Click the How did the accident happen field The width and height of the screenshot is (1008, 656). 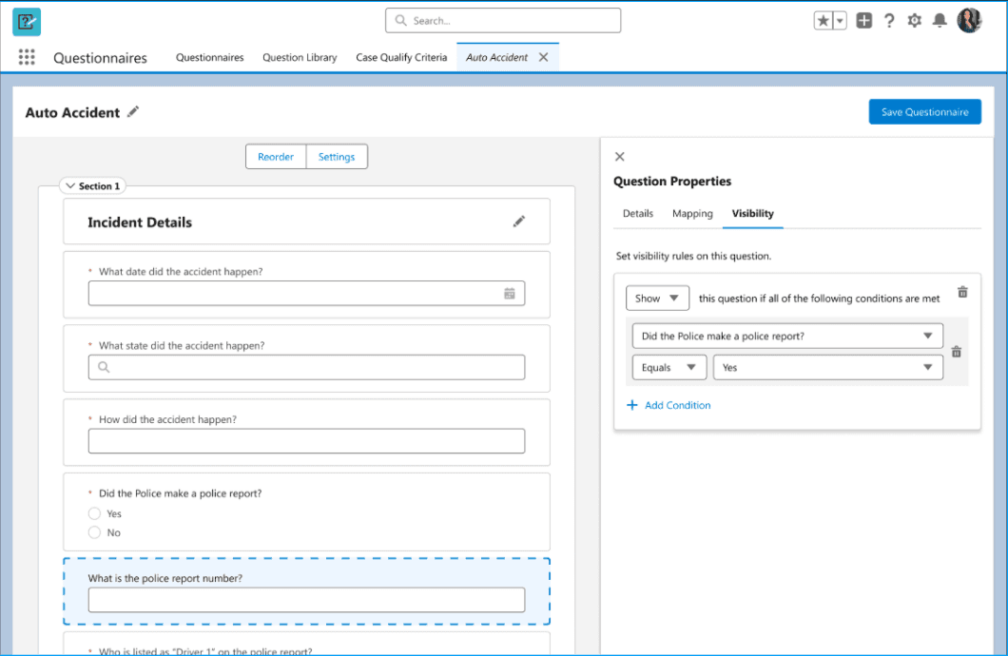(306, 441)
